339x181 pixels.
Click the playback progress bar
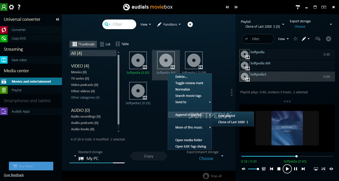[287, 156]
